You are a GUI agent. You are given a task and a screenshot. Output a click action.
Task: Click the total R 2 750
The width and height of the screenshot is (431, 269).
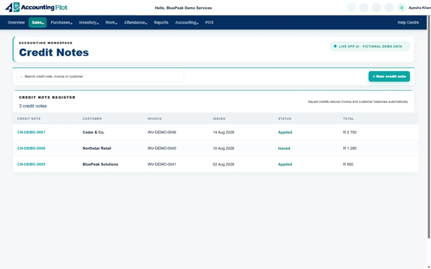(x=350, y=132)
